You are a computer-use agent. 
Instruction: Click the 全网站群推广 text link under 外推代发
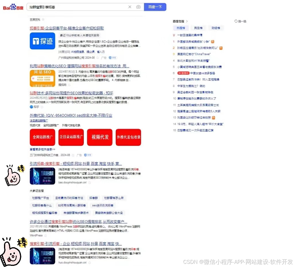tap(51, 125)
